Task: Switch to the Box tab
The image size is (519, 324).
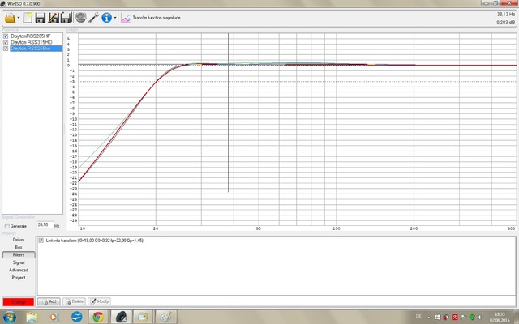Action: [18, 247]
